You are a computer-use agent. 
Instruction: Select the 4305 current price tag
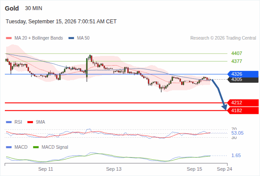(x=243, y=80)
